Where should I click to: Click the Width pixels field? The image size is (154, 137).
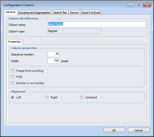(53, 61)
